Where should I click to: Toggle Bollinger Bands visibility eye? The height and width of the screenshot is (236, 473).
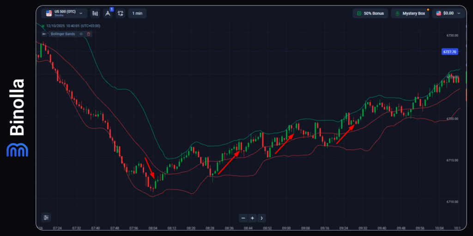(81, 34)
